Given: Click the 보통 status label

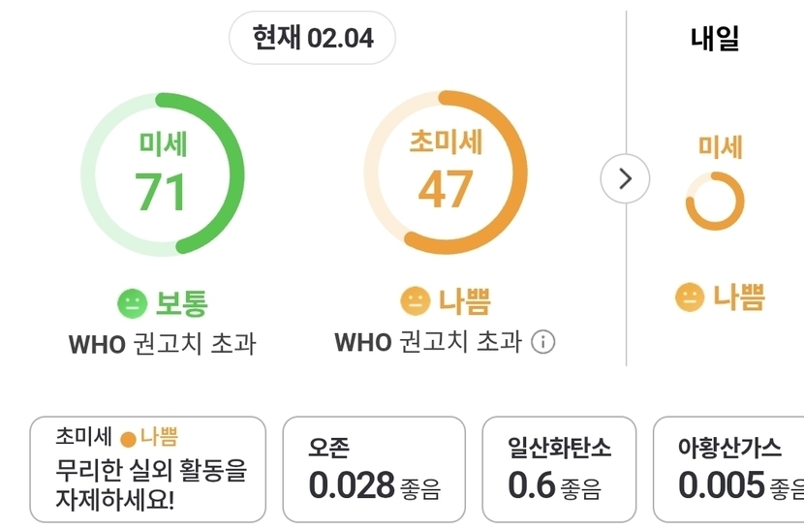Looking at the screenshot, I should click(x=181, y=303).
